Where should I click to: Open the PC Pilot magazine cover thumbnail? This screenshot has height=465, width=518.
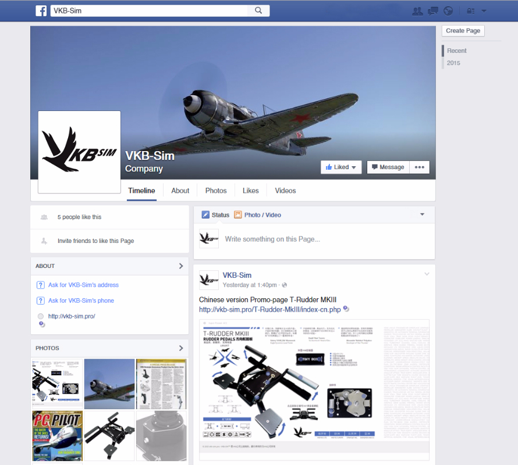(57, 435)
